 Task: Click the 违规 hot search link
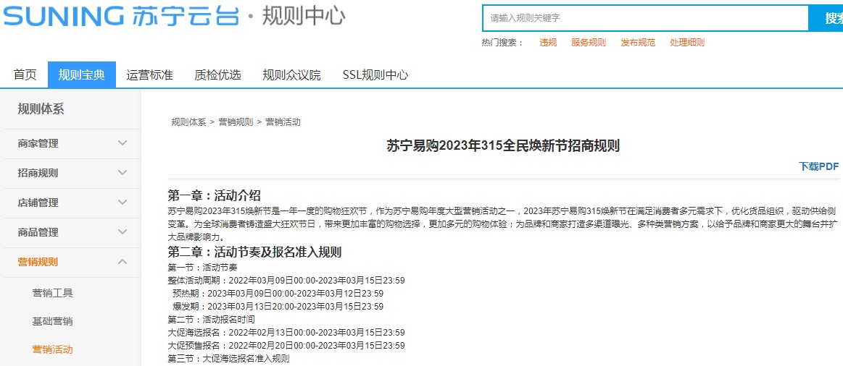point(548,43)
